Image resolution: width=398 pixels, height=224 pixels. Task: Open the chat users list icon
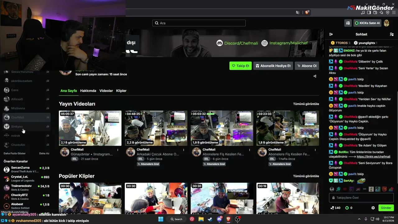click(391, 34)
